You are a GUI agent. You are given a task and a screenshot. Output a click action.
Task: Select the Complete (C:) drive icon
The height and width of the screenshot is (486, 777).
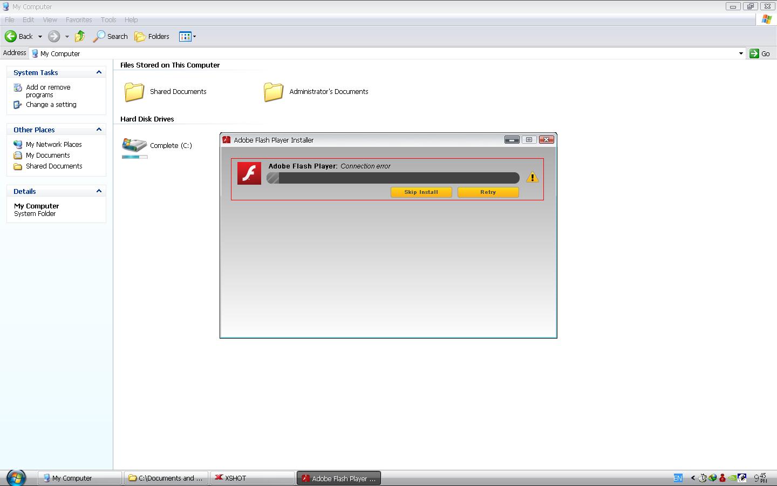(134, 145)
